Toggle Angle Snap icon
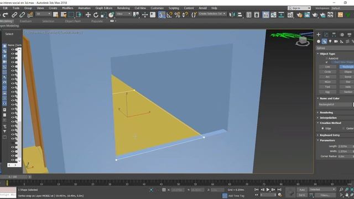Screen dimensions: 354x199 (169, 15)
